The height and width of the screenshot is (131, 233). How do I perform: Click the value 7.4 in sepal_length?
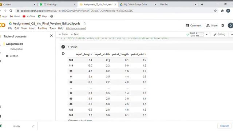pyautogui.click(x=90, y=60)
